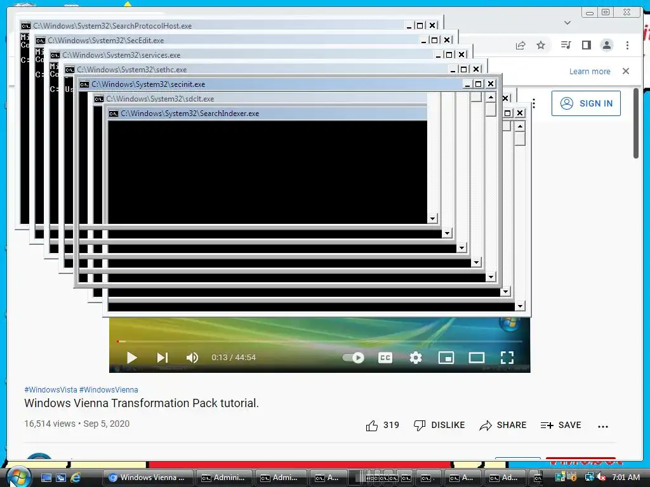Screen dimensions: 650x487
Task: Open the Chrome three-dot menu
Action: [x=627, y=45]
